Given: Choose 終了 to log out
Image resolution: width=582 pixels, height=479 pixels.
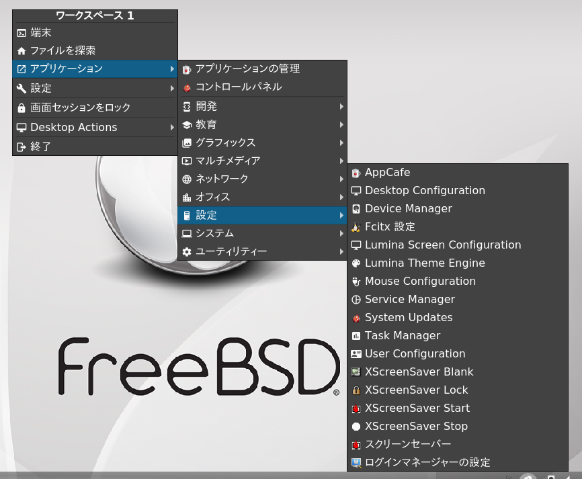Looking at the screenshot, I should coord(95,146).
